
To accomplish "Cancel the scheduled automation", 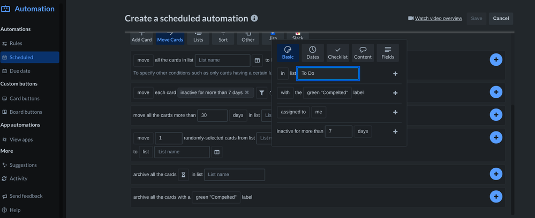I will (501, 18).
